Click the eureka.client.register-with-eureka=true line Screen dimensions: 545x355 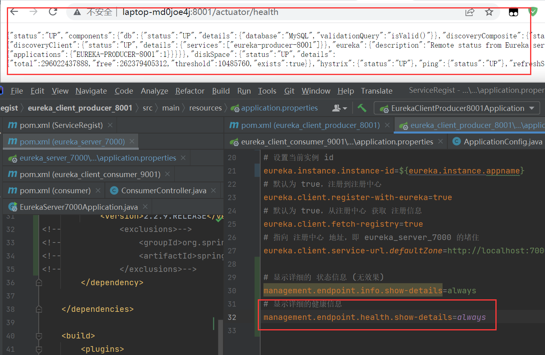pos(358,197)
